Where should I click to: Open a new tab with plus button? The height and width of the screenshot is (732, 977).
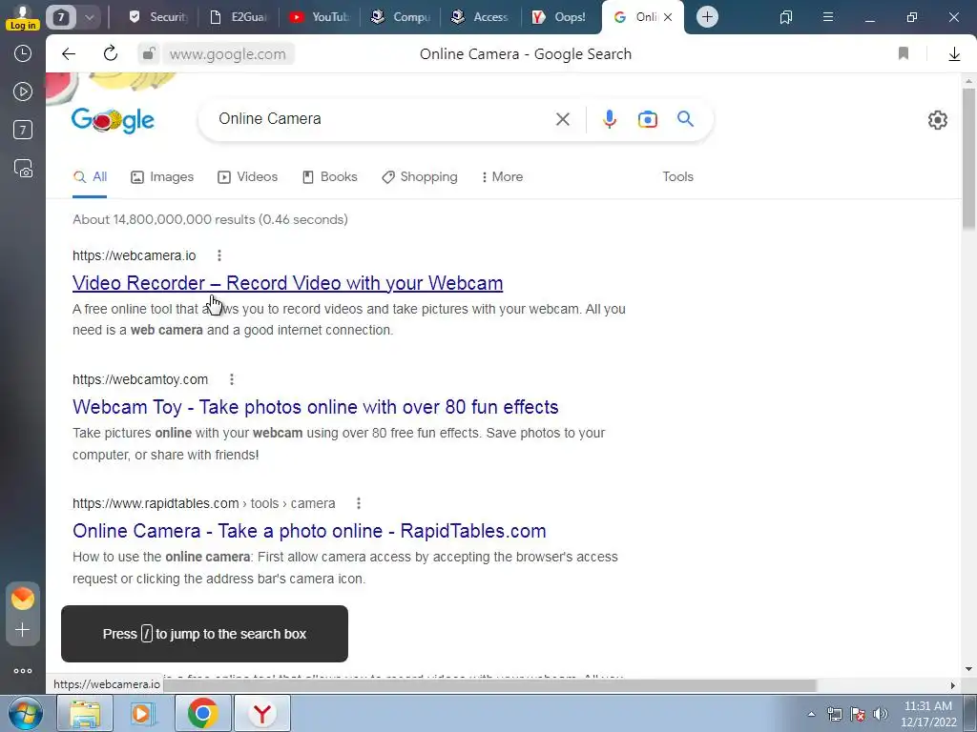tap(707, 17)
